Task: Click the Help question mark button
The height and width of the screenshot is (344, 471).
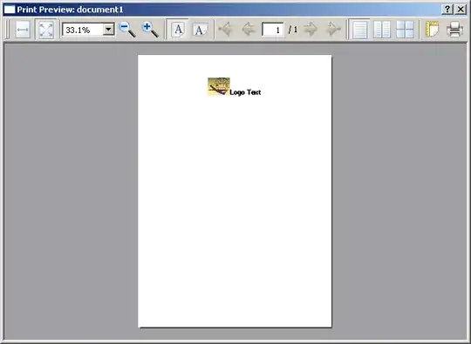Action: click(447, 10)
